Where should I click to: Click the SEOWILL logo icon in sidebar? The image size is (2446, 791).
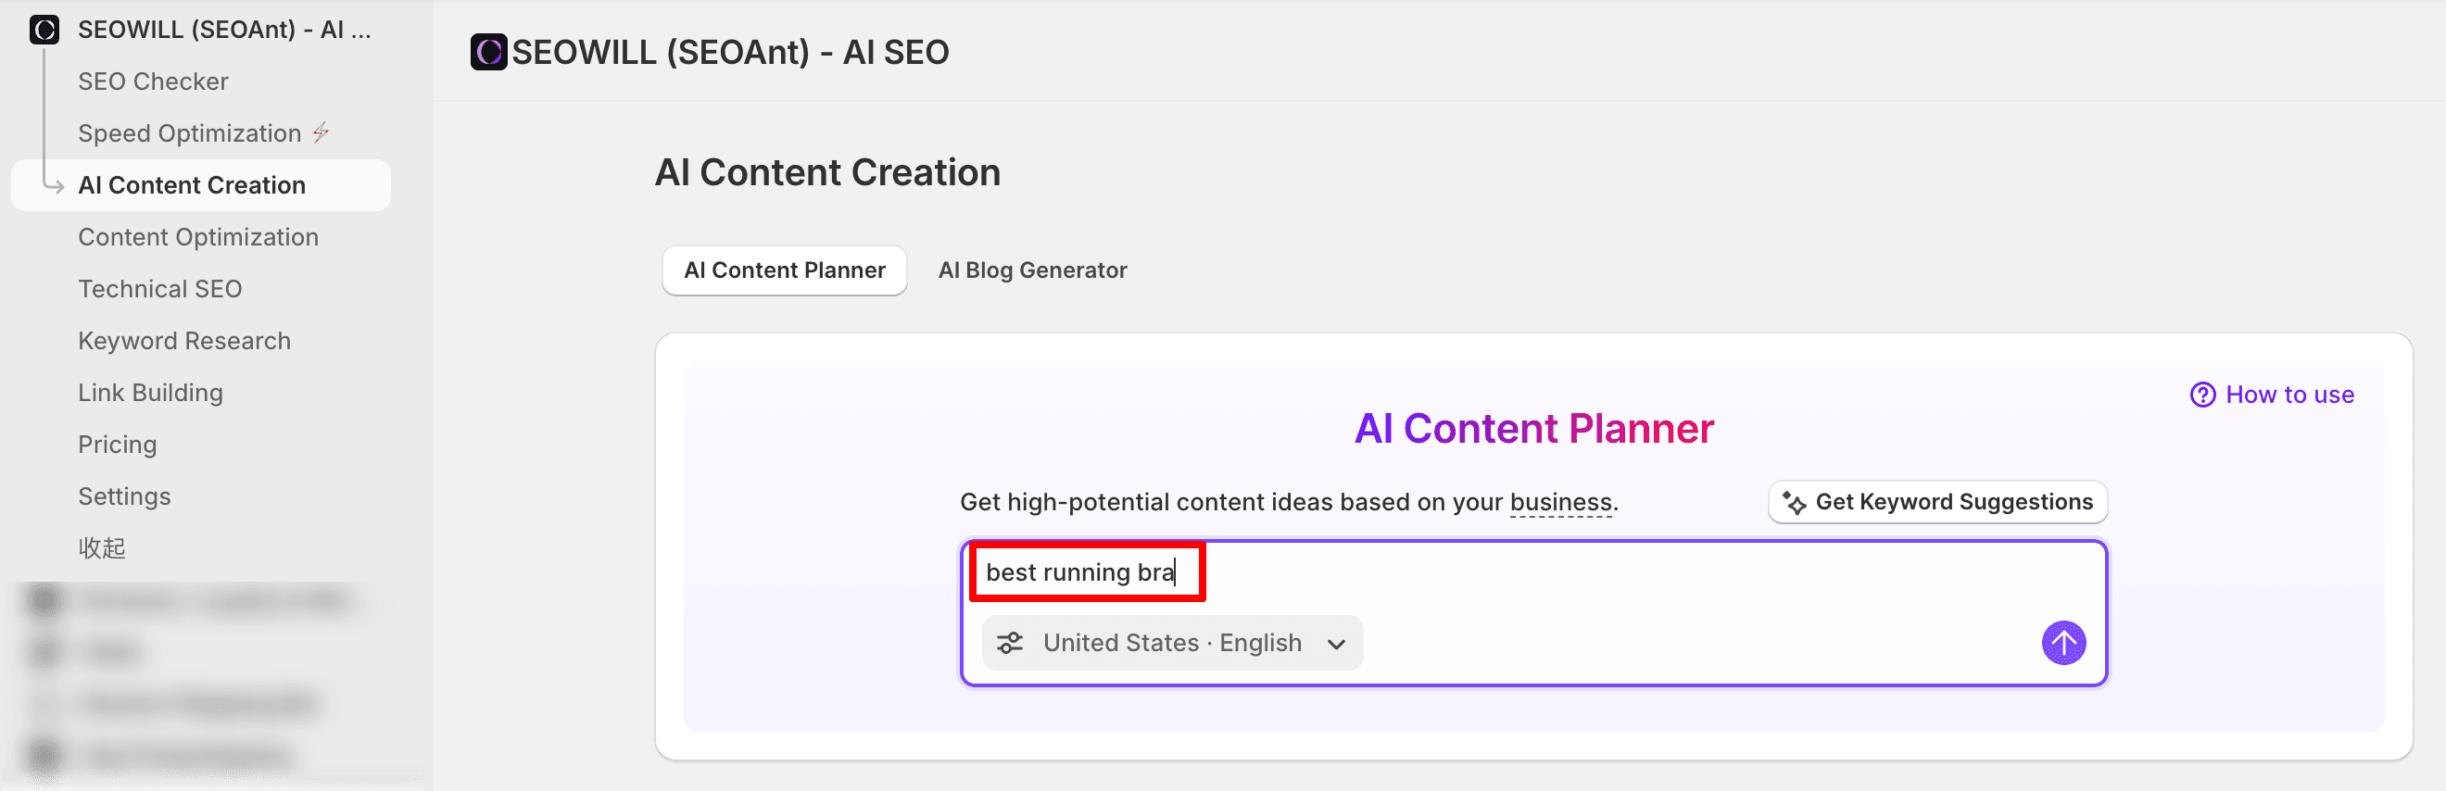[x=44, y=30]
